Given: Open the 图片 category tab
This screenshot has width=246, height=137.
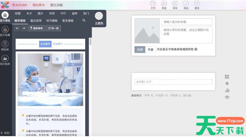Looking at the screenshot, I should pyautogui.click(x=40, y=14).
